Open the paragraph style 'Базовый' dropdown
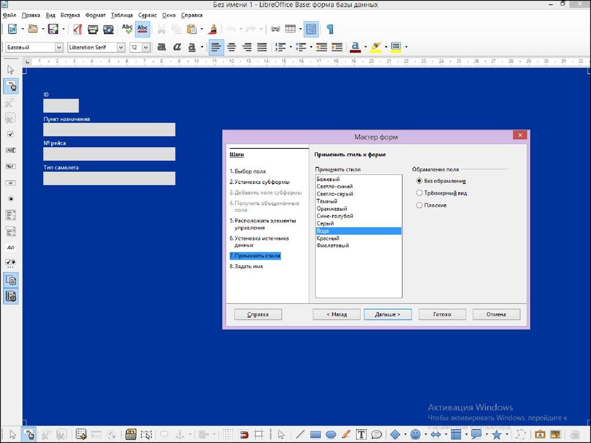The width and height of the screenshot is (591, 443). pyautogui.click(x=59, y=47)
